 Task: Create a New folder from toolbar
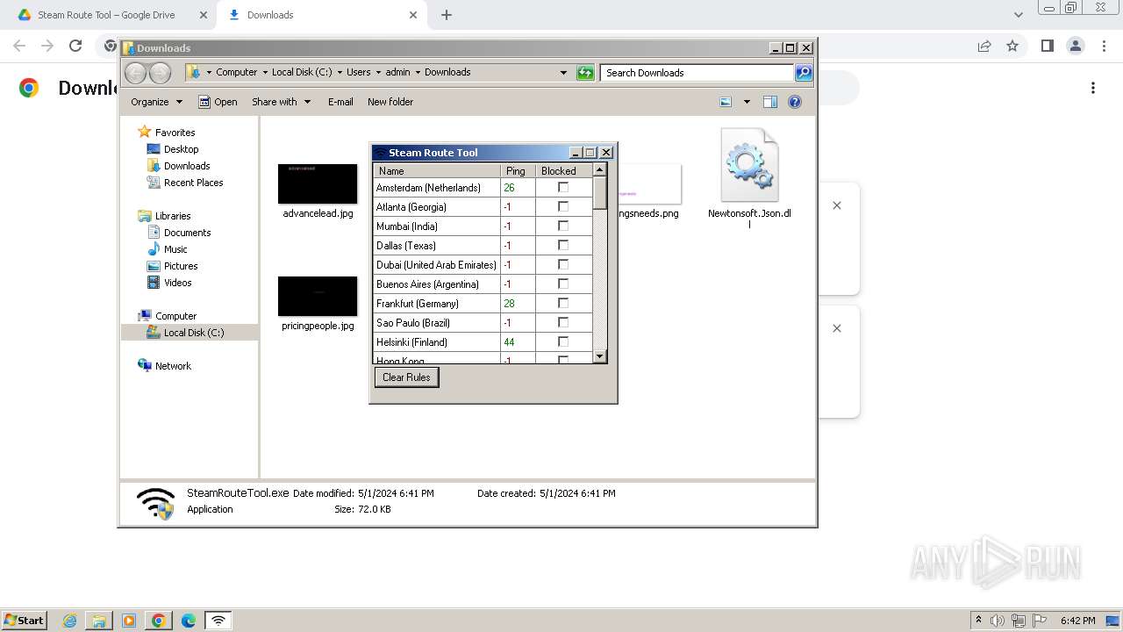tap(390, 102)
